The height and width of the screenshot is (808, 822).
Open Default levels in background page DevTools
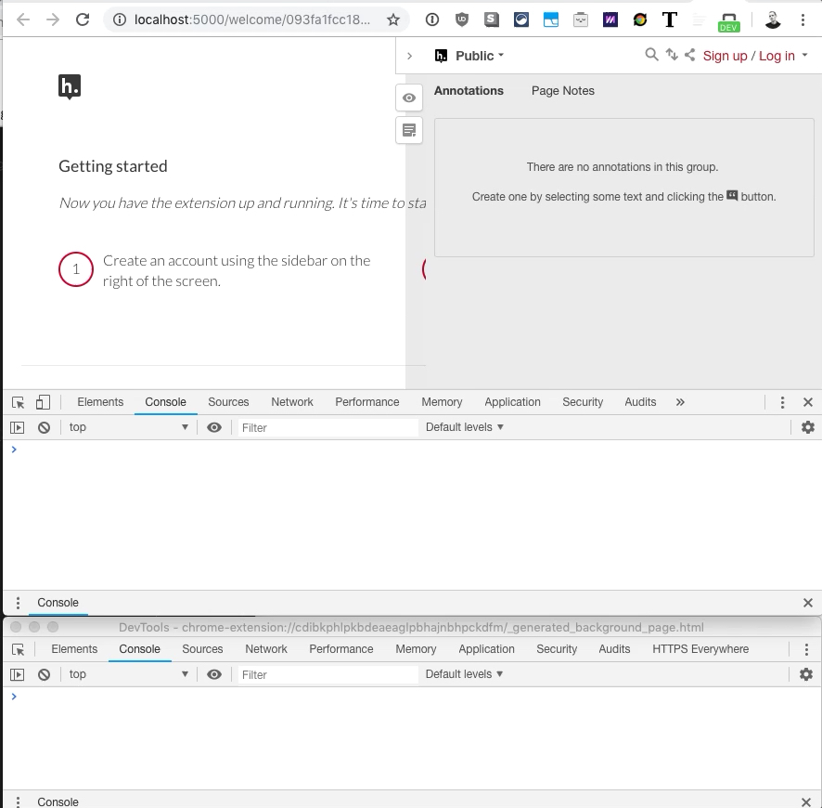click(464, 674)
